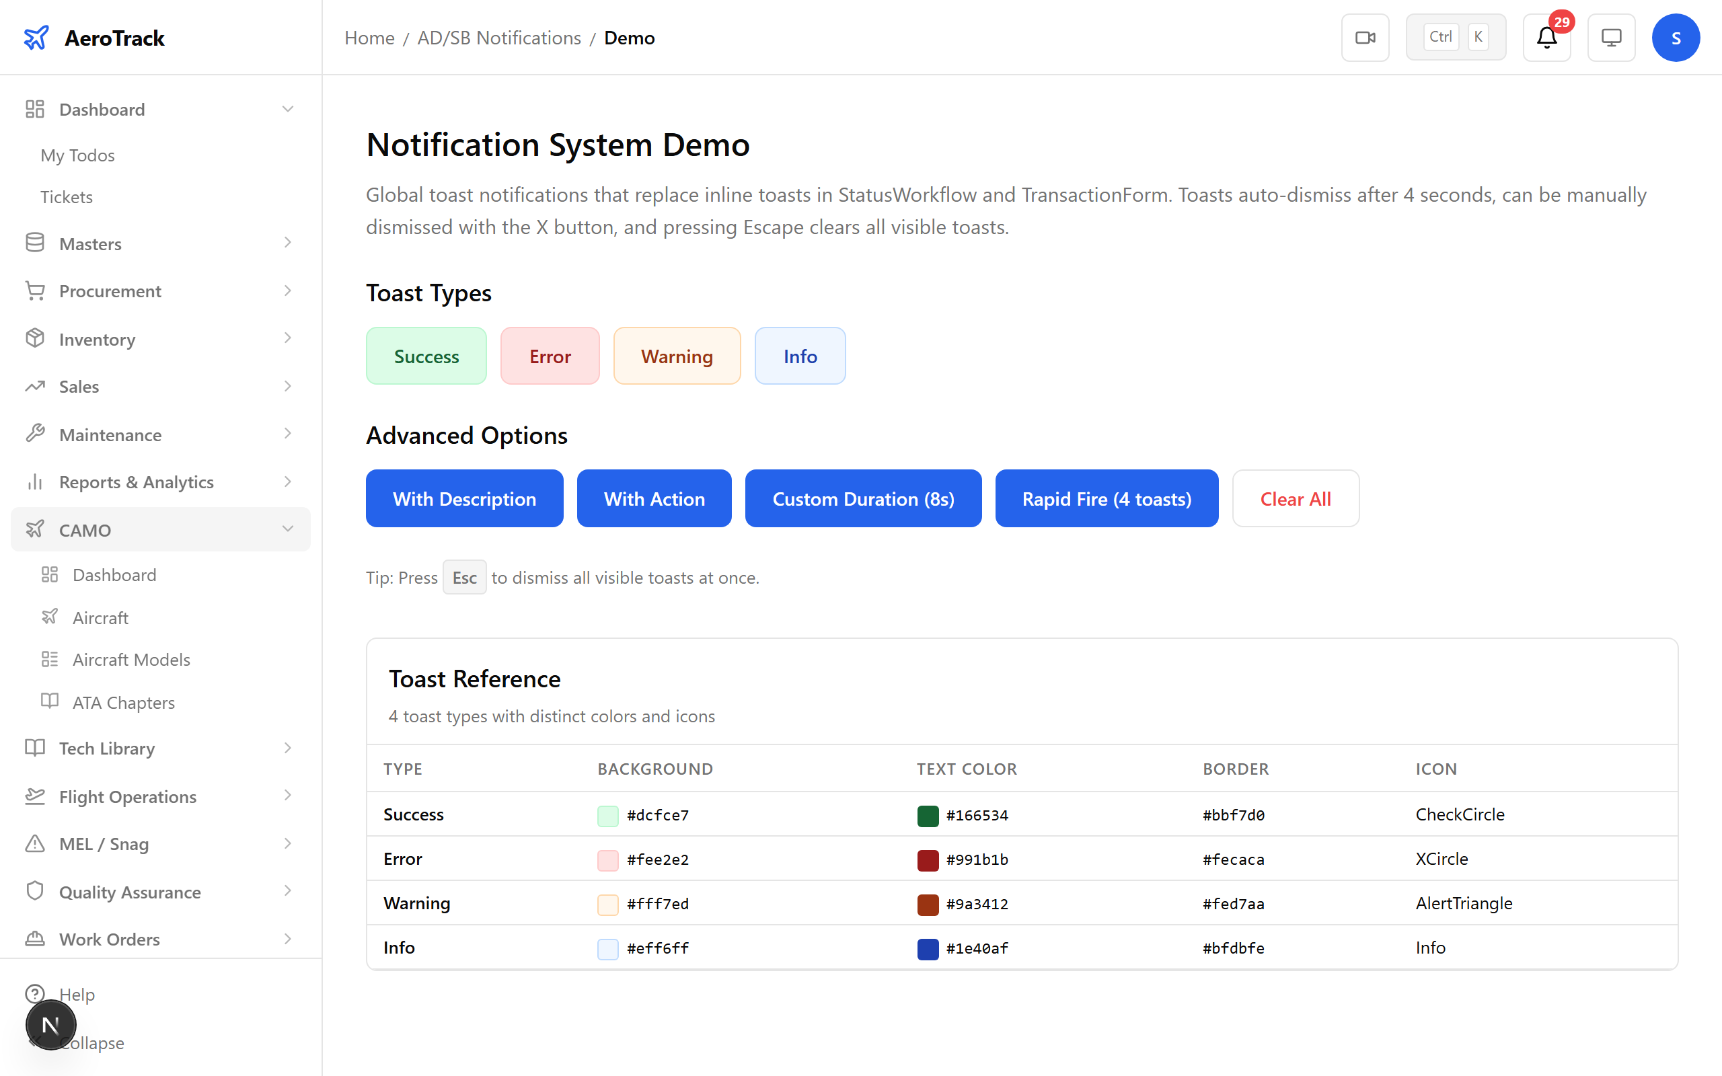Click the video camera icon in the header

click(1365, 37)
